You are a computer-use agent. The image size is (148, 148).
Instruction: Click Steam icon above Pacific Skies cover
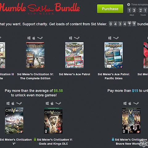116,38
